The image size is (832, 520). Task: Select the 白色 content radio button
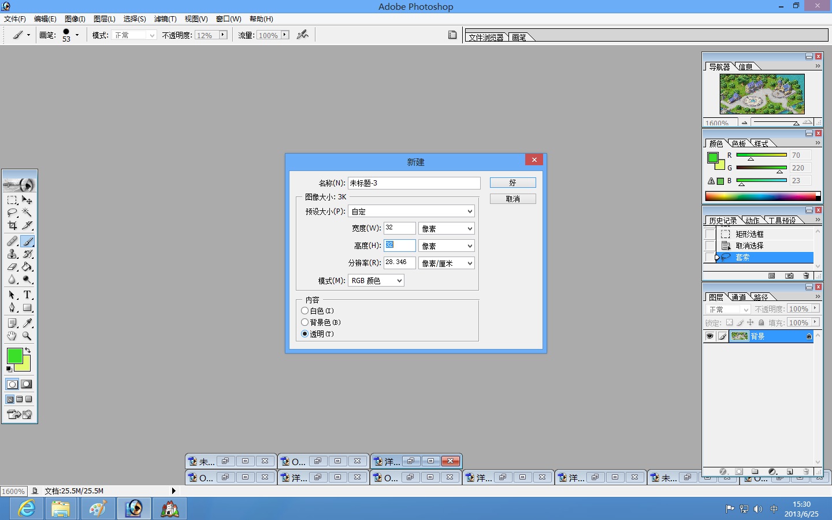pos(304,311)
